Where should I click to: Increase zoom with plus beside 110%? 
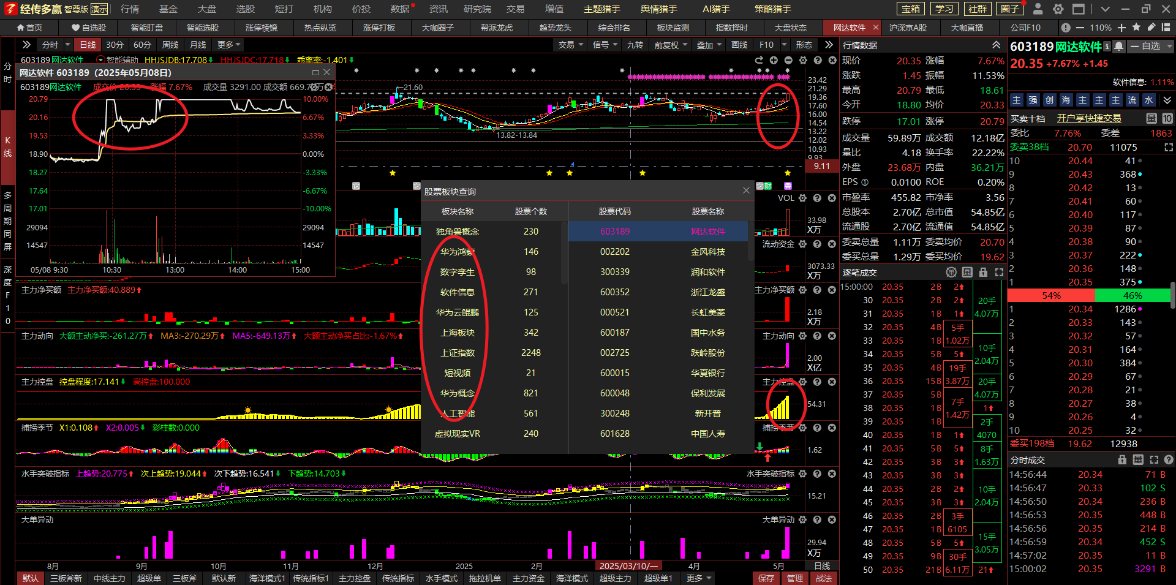(1121, 28)
